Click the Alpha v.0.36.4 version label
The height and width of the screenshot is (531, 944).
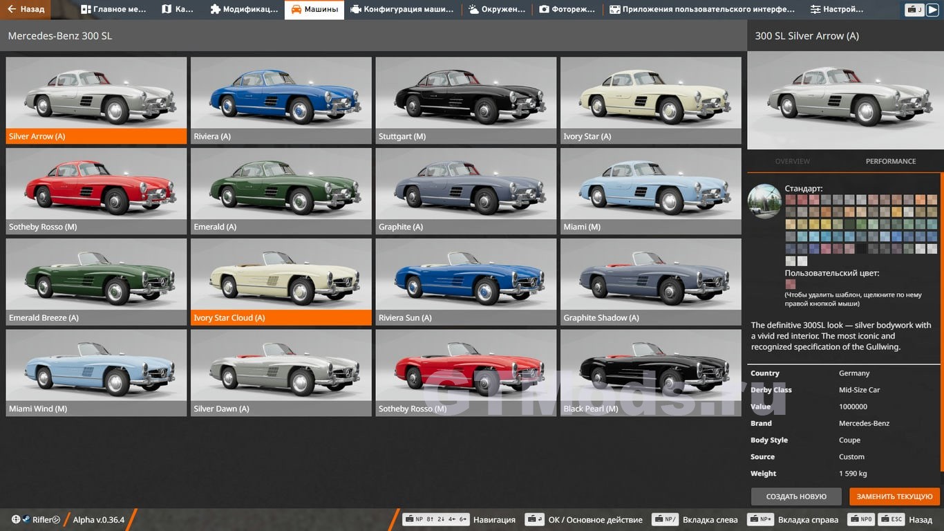tap(99, 520)
